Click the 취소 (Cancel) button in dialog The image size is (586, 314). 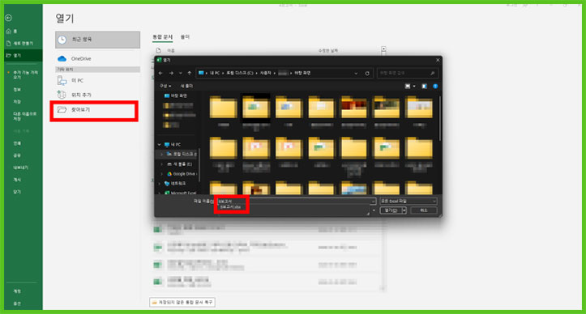point(423,210)
